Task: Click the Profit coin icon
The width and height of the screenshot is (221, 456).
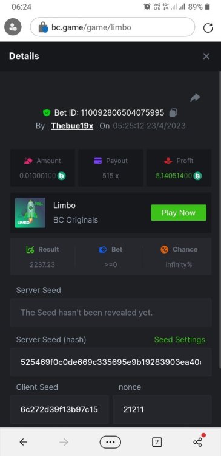Action: pyautogui.click(x=197, y=176)
